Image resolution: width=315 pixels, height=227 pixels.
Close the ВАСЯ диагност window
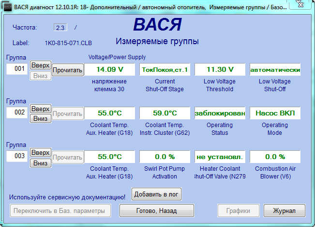[300, 4]
